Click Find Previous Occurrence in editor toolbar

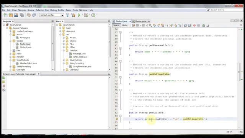coord(154,25)
